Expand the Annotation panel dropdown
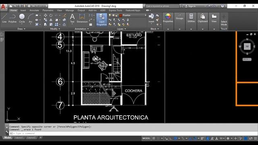 tap(81, 29)
